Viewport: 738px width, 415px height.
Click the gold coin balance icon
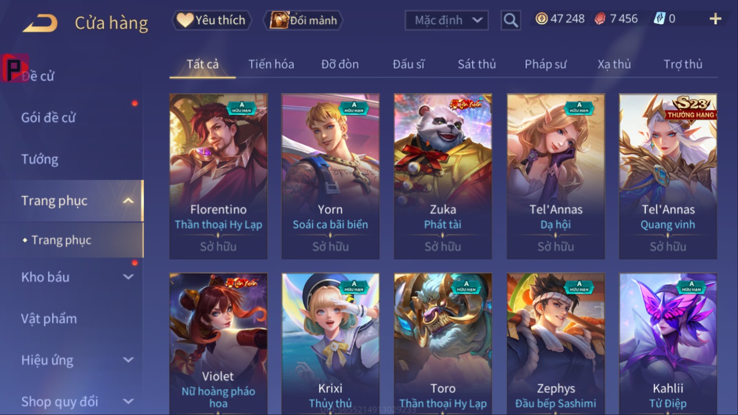pos(541,19)
